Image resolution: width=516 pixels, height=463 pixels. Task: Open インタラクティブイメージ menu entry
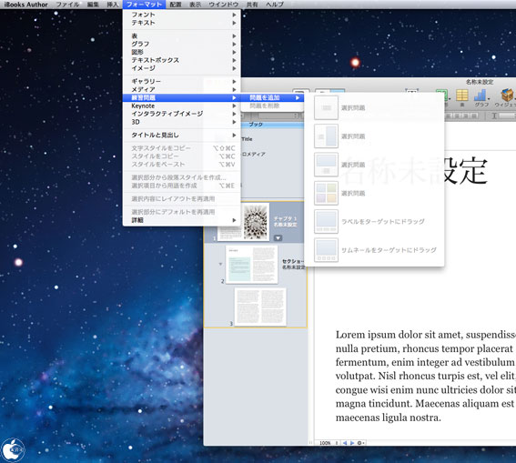[182, 114]
